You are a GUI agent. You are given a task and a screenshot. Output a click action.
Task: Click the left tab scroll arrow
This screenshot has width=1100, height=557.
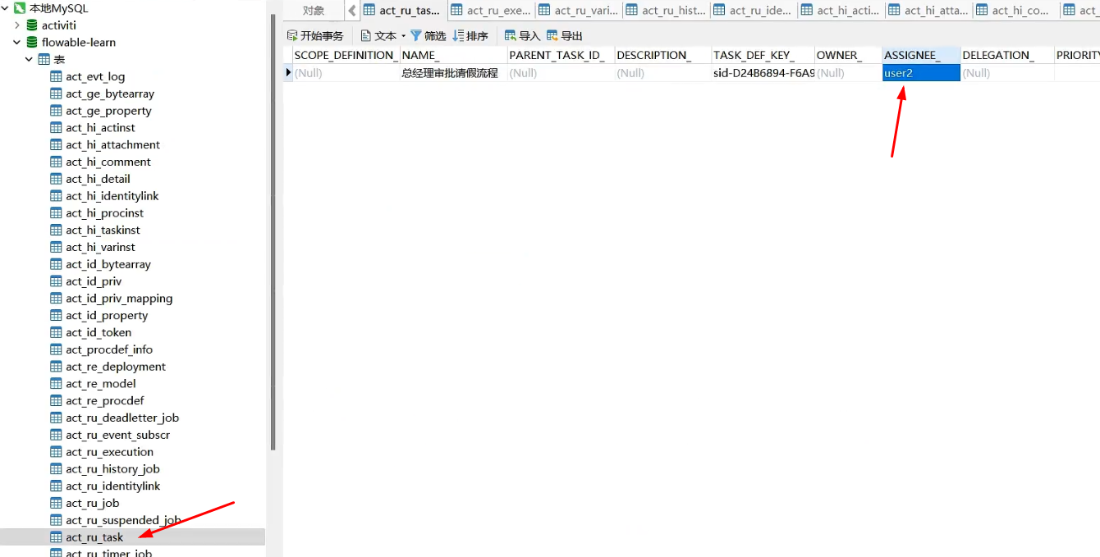pyautogui.click(x=352, y=11)
